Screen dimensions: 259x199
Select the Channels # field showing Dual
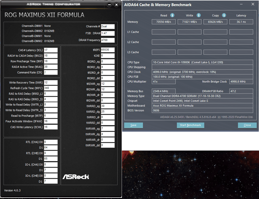[108, 26]
